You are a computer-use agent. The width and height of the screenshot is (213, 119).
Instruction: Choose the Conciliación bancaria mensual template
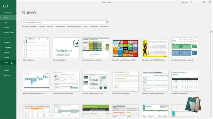pyautogui.click(x=185, y=48)
